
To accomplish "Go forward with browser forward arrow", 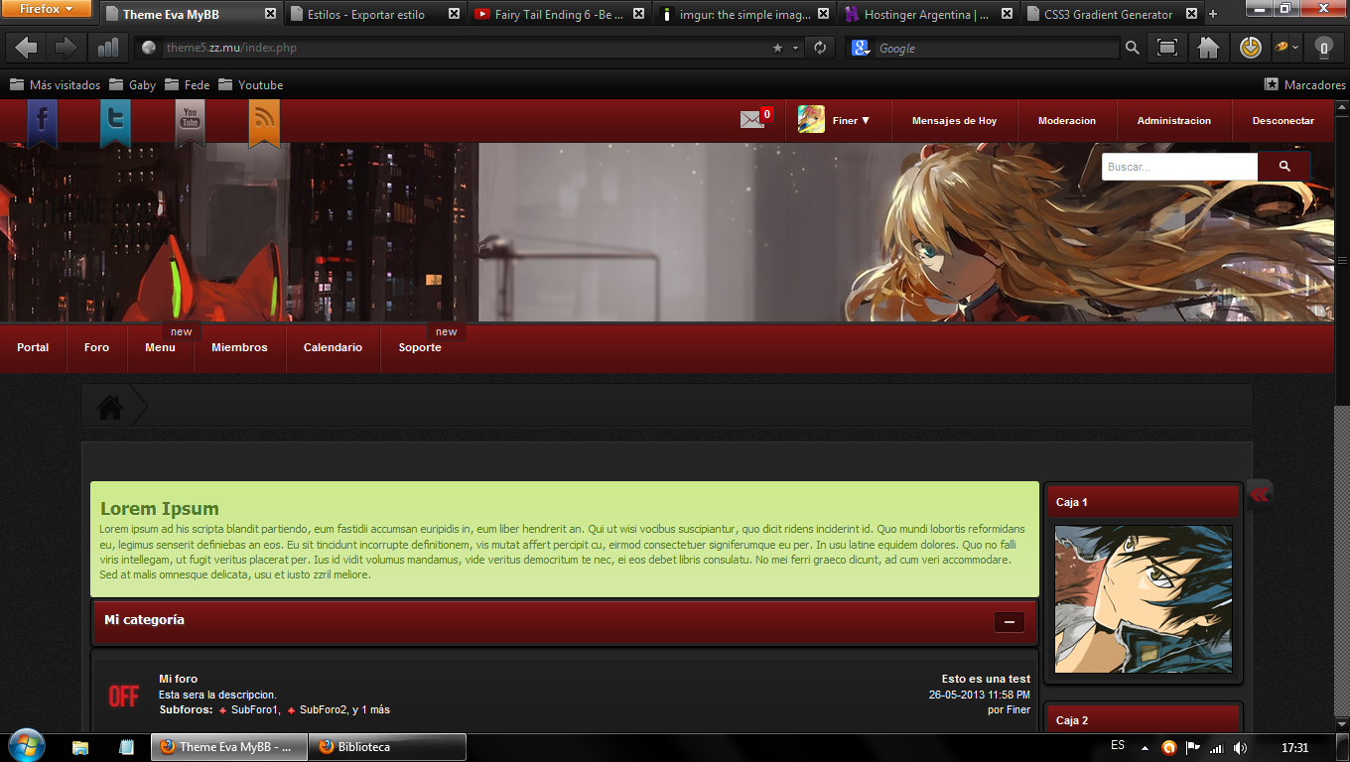I will [x=66, y=48].
